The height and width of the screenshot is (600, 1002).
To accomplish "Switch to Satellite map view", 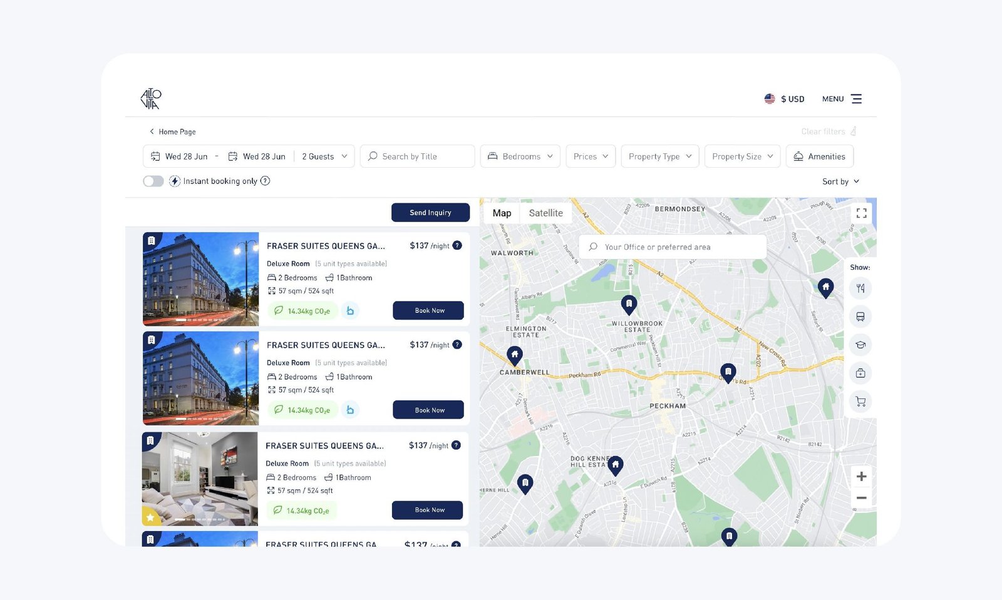I will coord(545,213).
